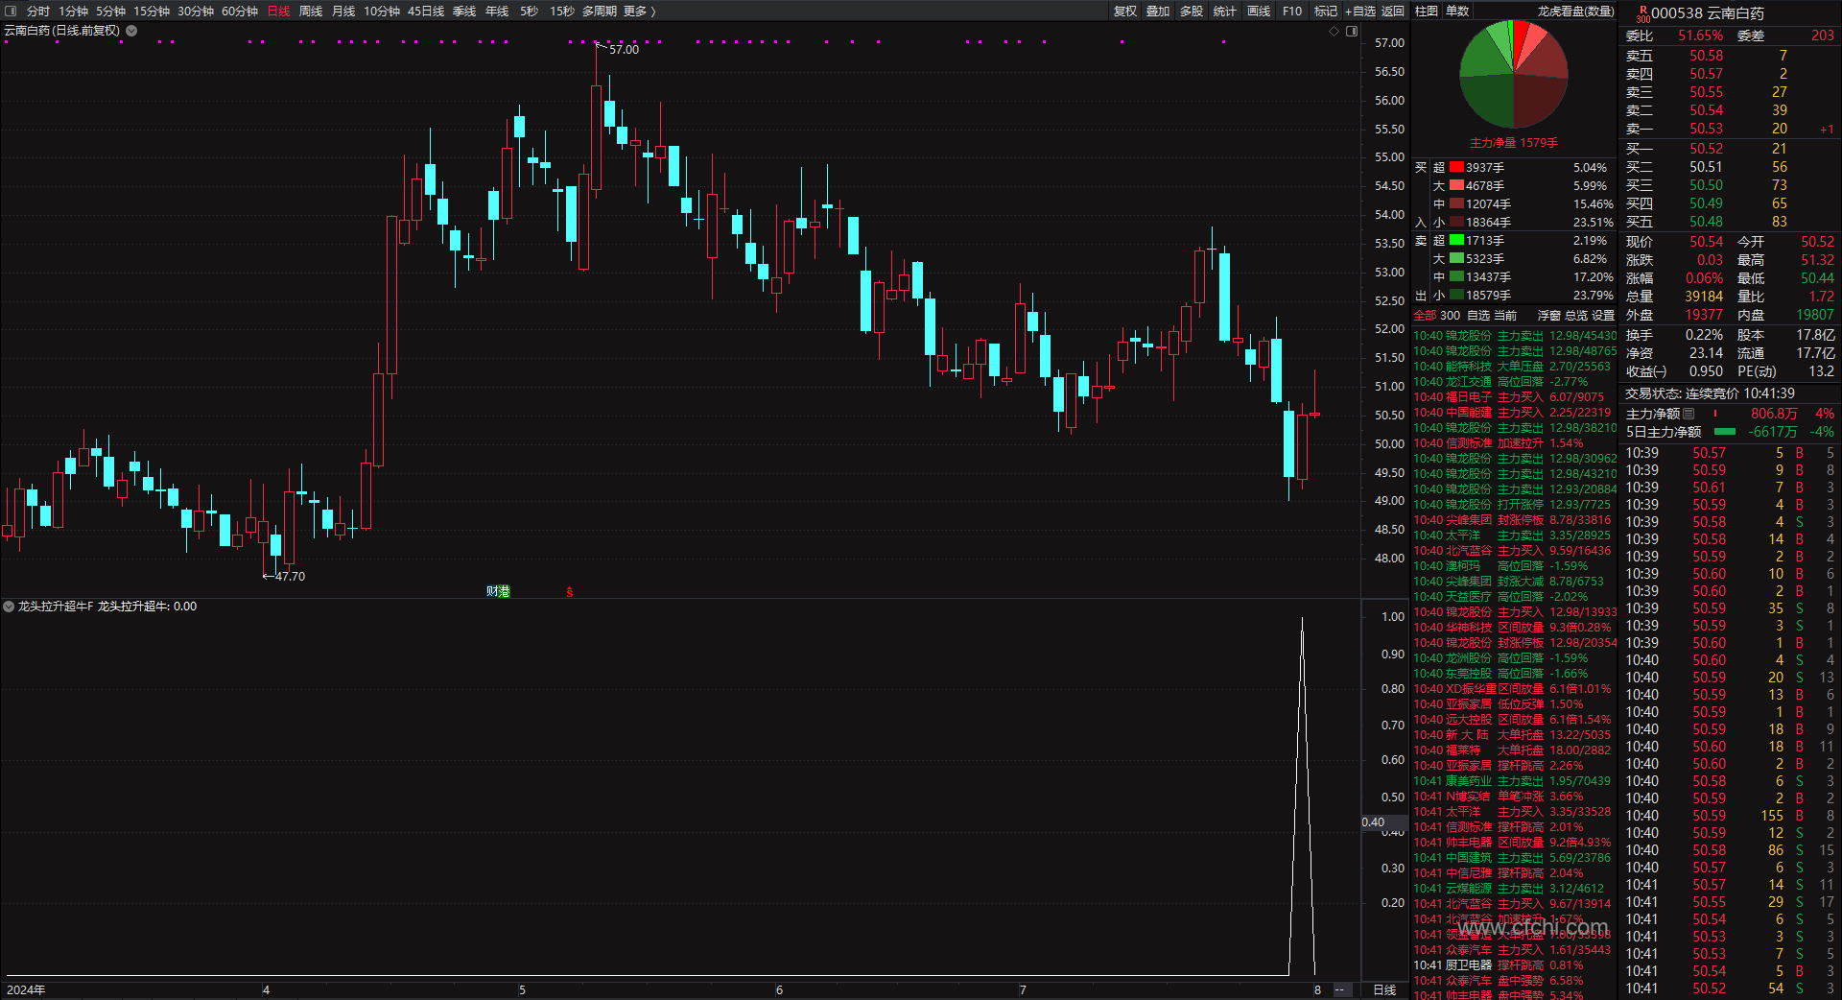Click the red 超 buy-in color swatch
Screen dimensions: 1842x1000
point(1456,168)
